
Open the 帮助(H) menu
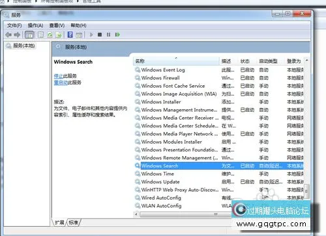(78, 25)
